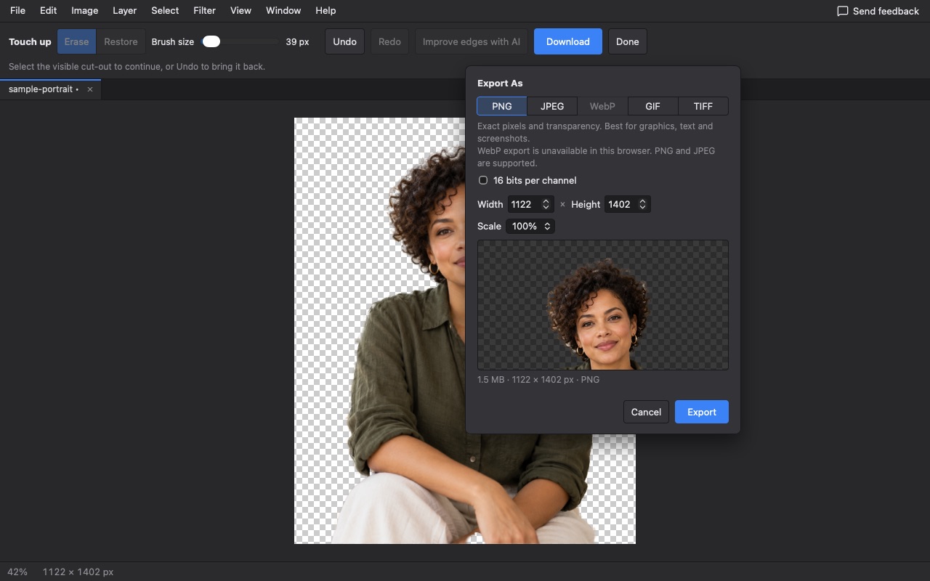Open the Filter menu
930x581 pixels.
point(204,11)
